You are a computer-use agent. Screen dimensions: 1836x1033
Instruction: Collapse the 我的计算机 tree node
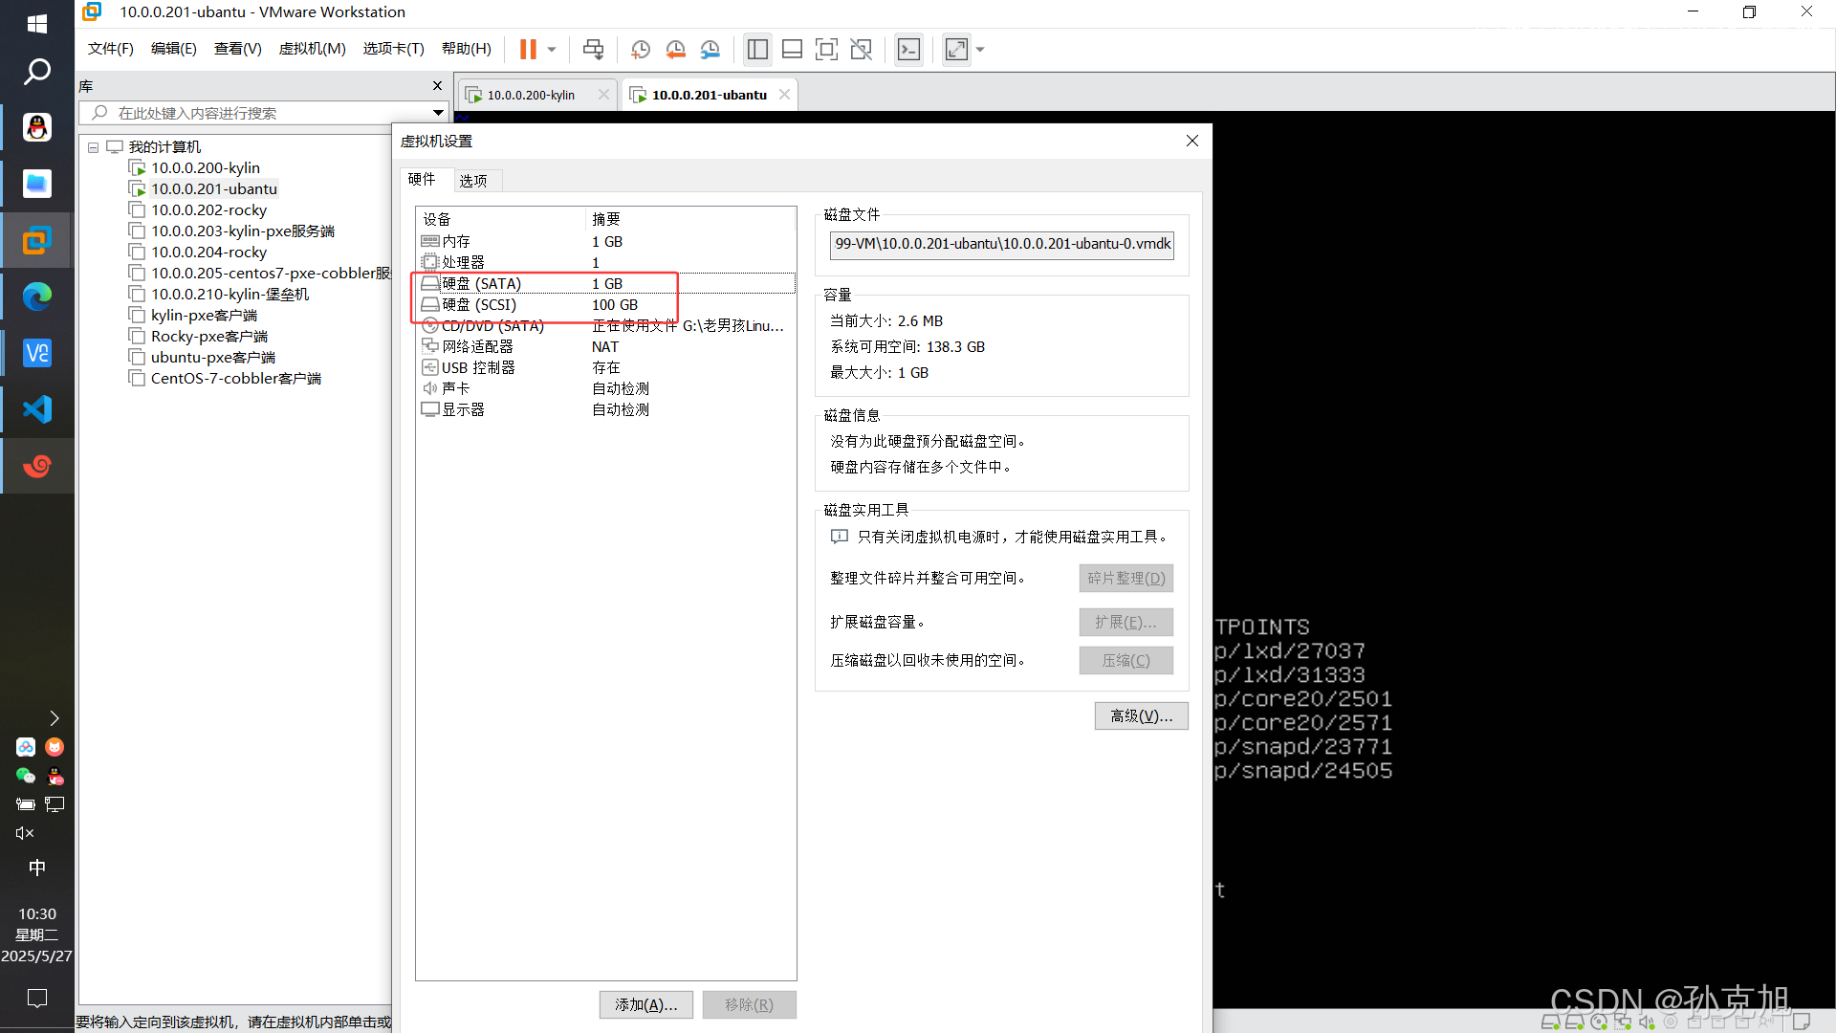click(x=94, y=147)
